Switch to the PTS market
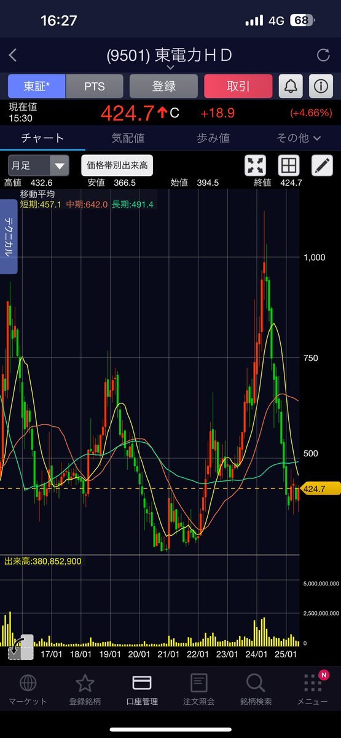 click(95, 86)
